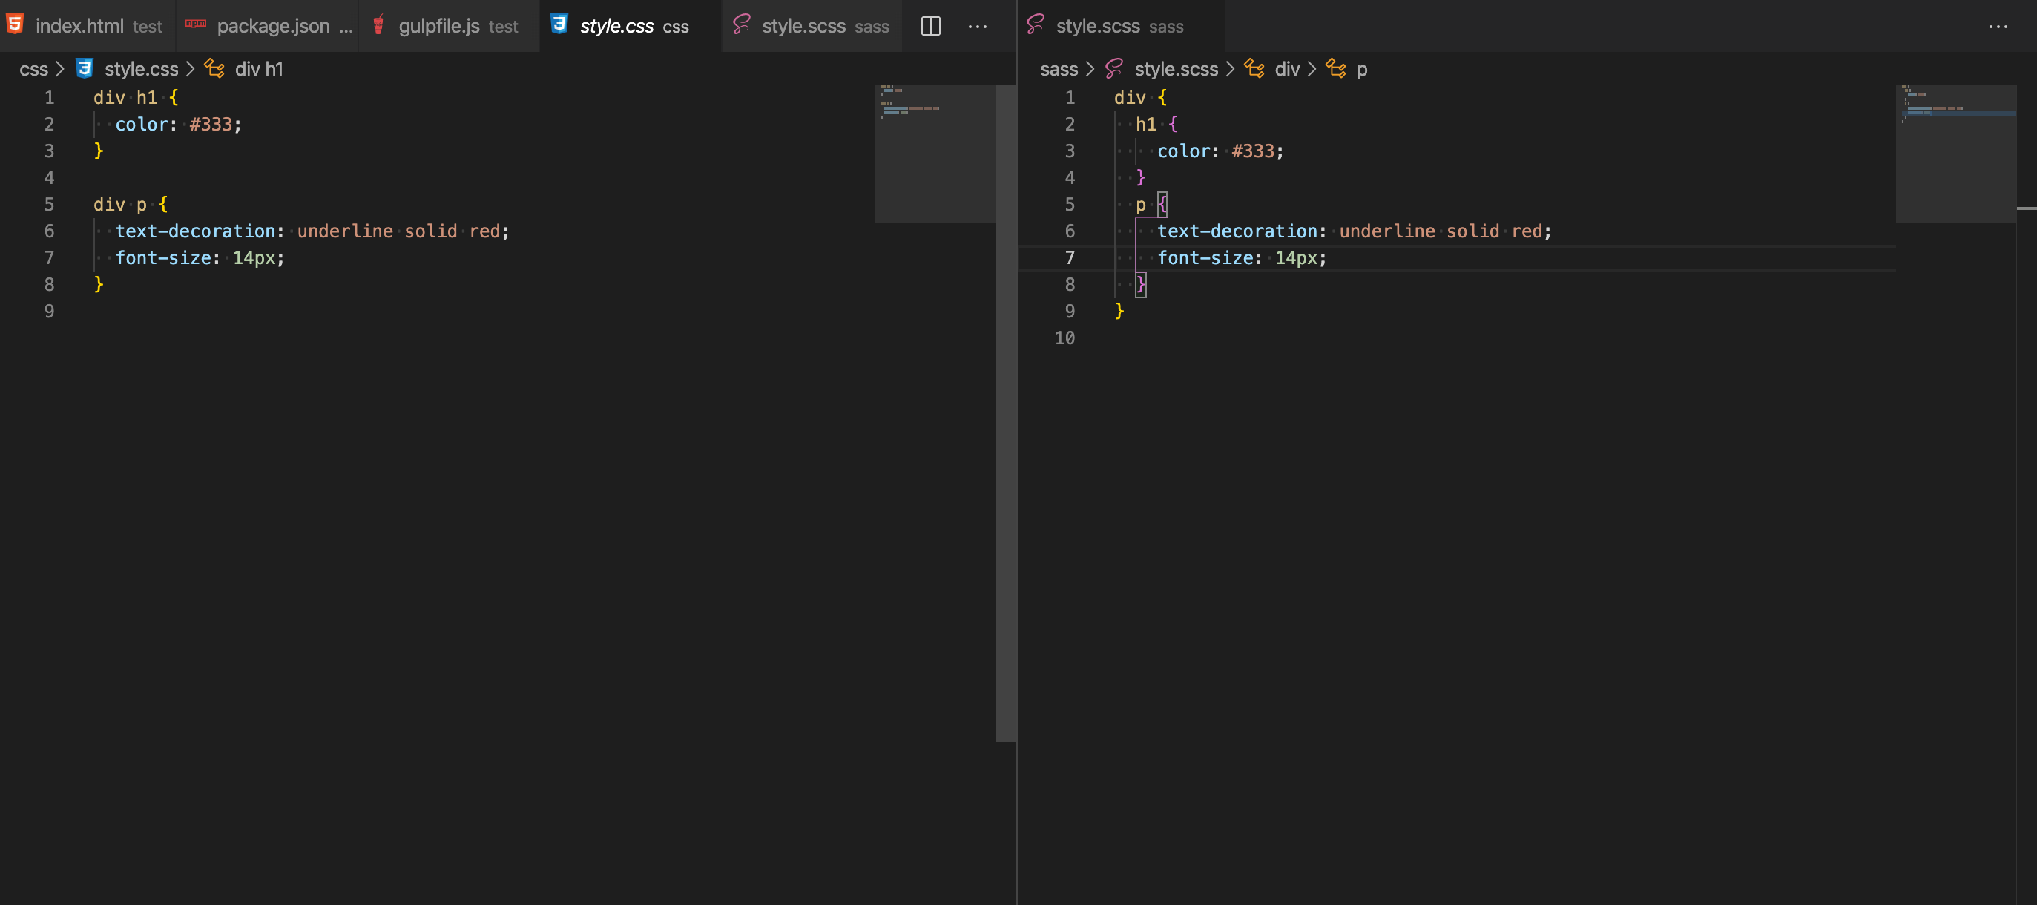Click symbol icon before div in right breadcrumb
The width and height of the screenshot is (2037, 905).
pyautogui.click(x=1254, y=69)
